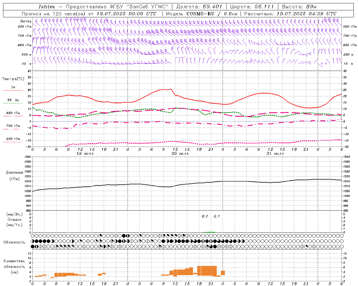358x286 pixels.
Task: Click the Конвективн. convective cloud label
Action: pos(15,261)
